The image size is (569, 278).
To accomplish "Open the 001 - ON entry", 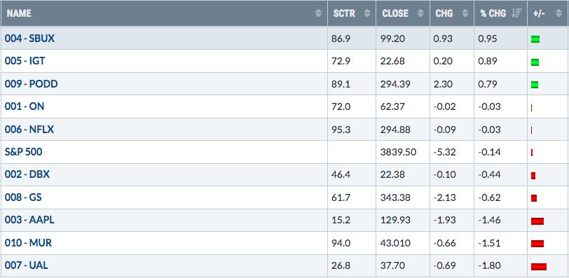I will click(25, 106).
